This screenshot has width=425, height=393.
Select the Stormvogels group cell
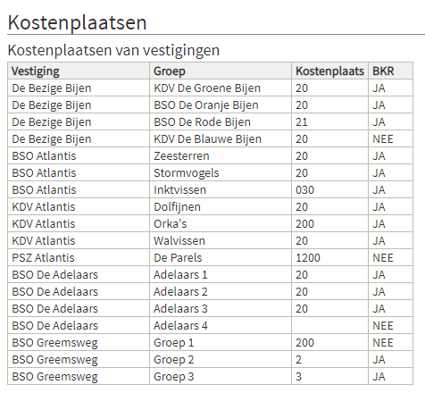(x=221, y=172)
